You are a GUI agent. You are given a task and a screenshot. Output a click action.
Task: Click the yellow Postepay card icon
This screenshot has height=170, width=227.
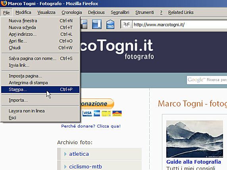[106, 113]
